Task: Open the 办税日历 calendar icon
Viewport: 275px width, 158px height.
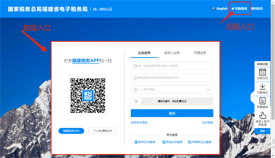Action: [x=262, y=72]
